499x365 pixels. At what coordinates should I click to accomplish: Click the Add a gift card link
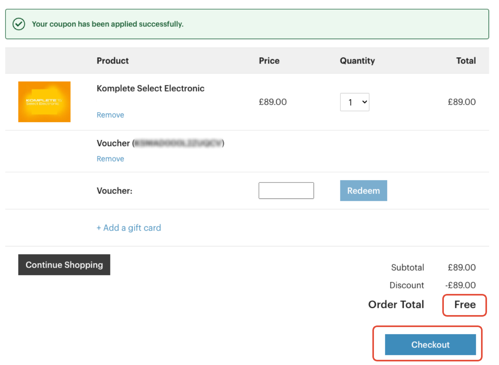[x=129, y=228]
